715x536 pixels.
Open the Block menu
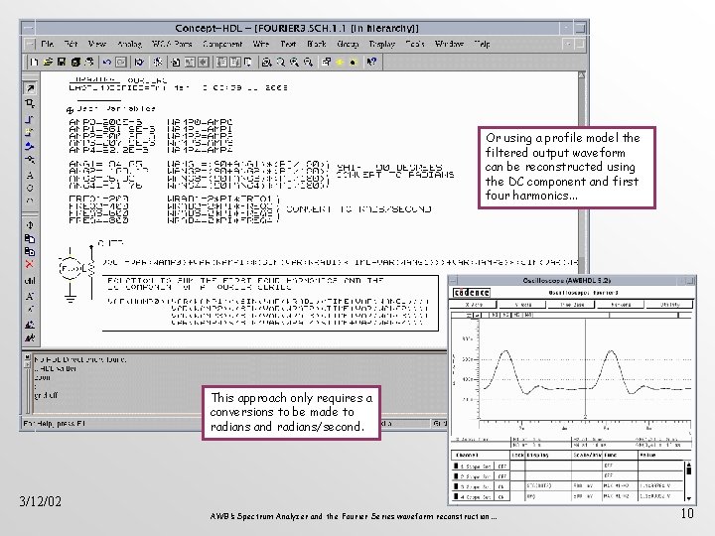[x=317, y=45]
